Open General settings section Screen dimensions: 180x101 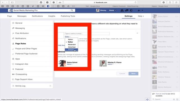pos(32,23)
